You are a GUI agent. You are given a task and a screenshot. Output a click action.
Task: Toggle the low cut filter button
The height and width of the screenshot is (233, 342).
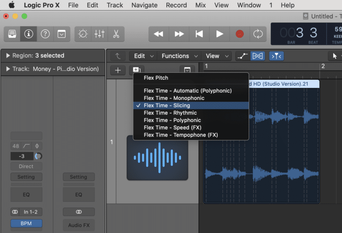coord(27,146)
